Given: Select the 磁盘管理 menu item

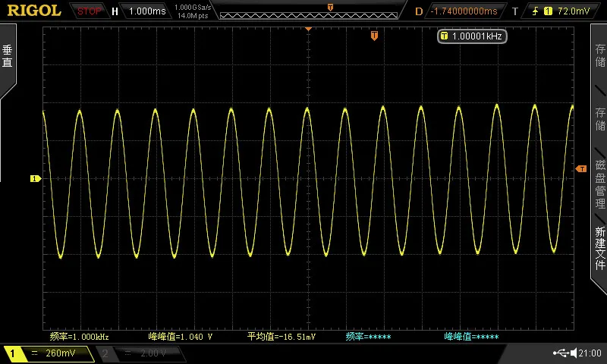Looking at the screenshot, I should pyautogui.click(x=600, y=184).
